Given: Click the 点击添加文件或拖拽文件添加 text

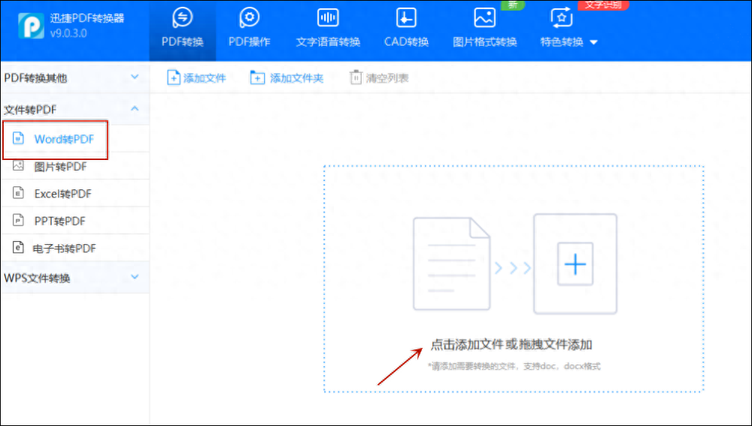Looking at the screenshot, I should 511,345.
